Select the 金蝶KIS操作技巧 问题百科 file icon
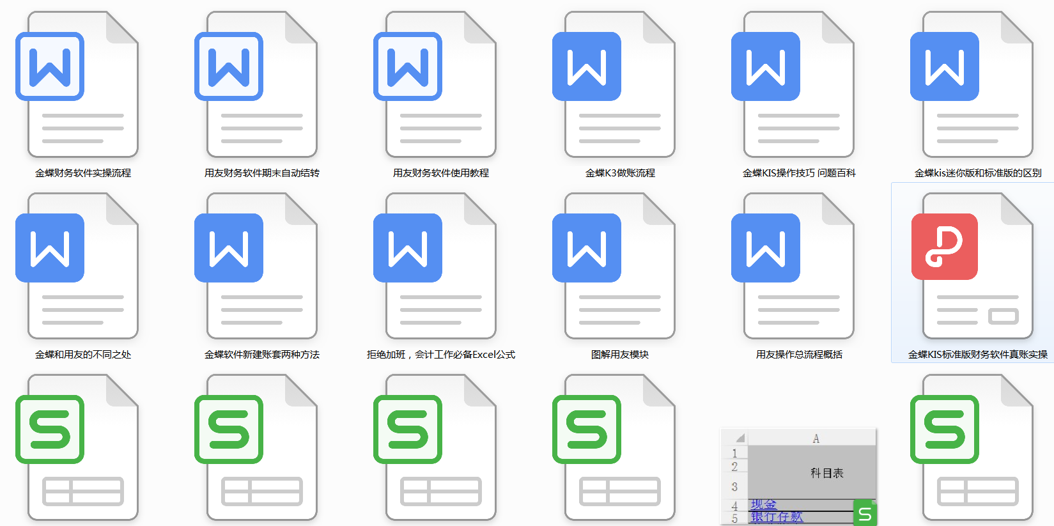The width and height of the screenshot is (1054, 526). point(793,84)
